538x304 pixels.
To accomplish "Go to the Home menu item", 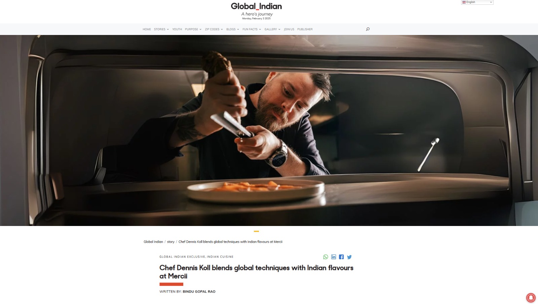I will pos(147,29).
